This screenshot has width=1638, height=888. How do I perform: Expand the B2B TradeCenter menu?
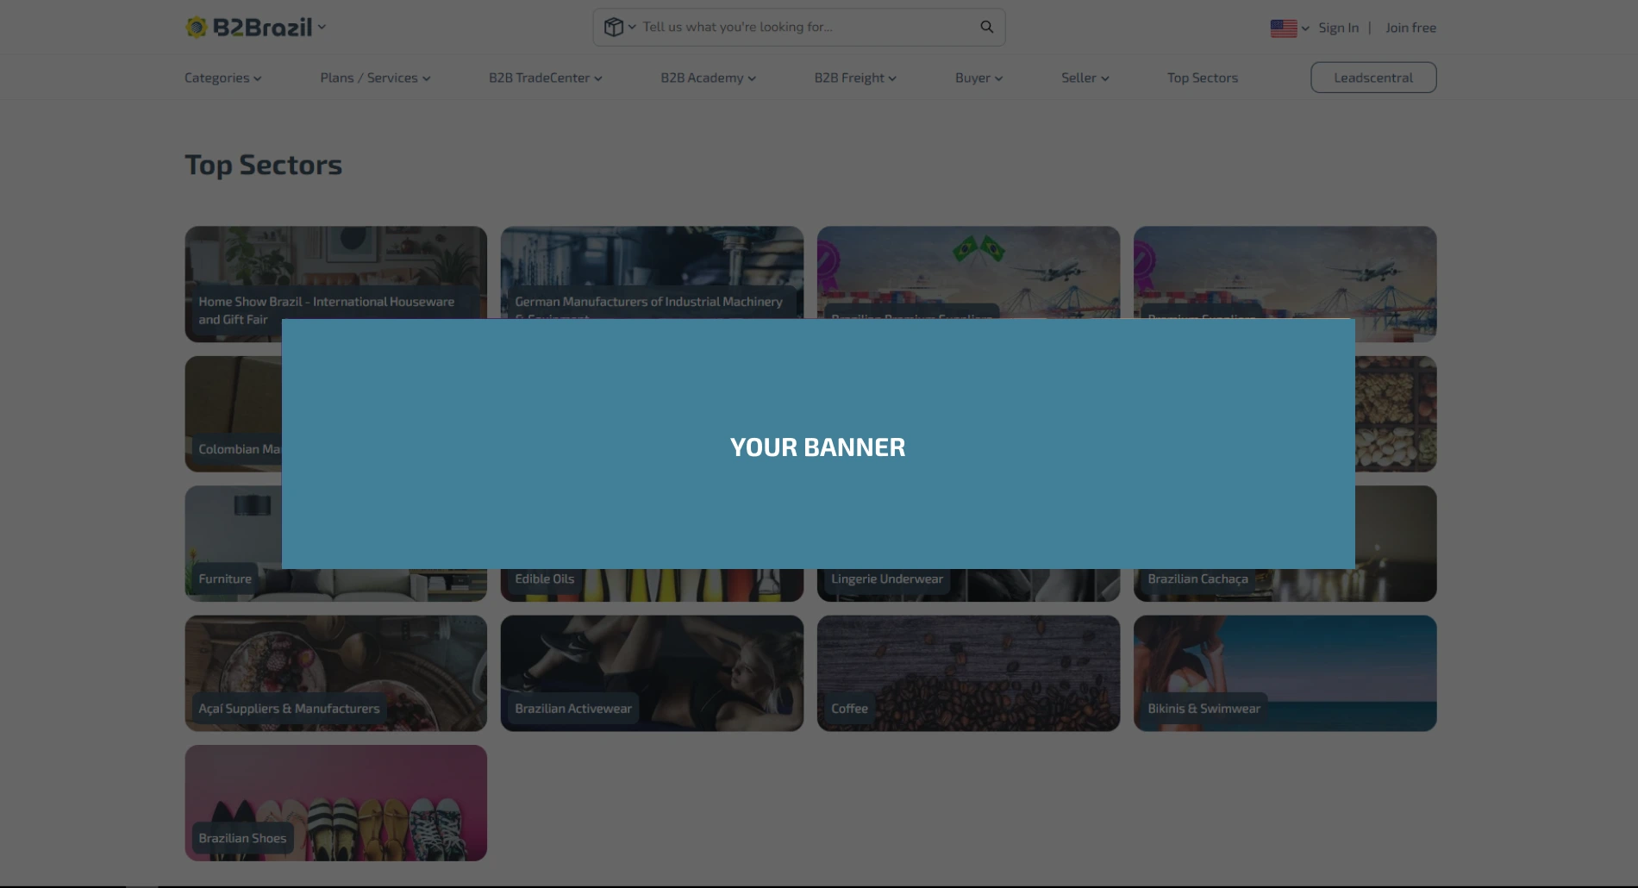point(545,78)
